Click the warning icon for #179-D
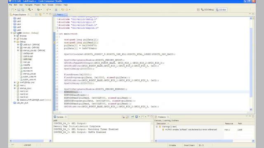264x148 pixels. coord(163,129)
